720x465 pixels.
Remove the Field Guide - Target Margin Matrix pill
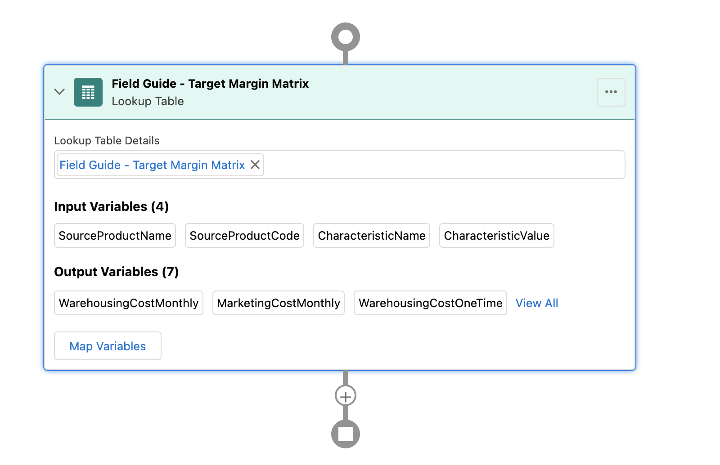click(x=255, y=165)
